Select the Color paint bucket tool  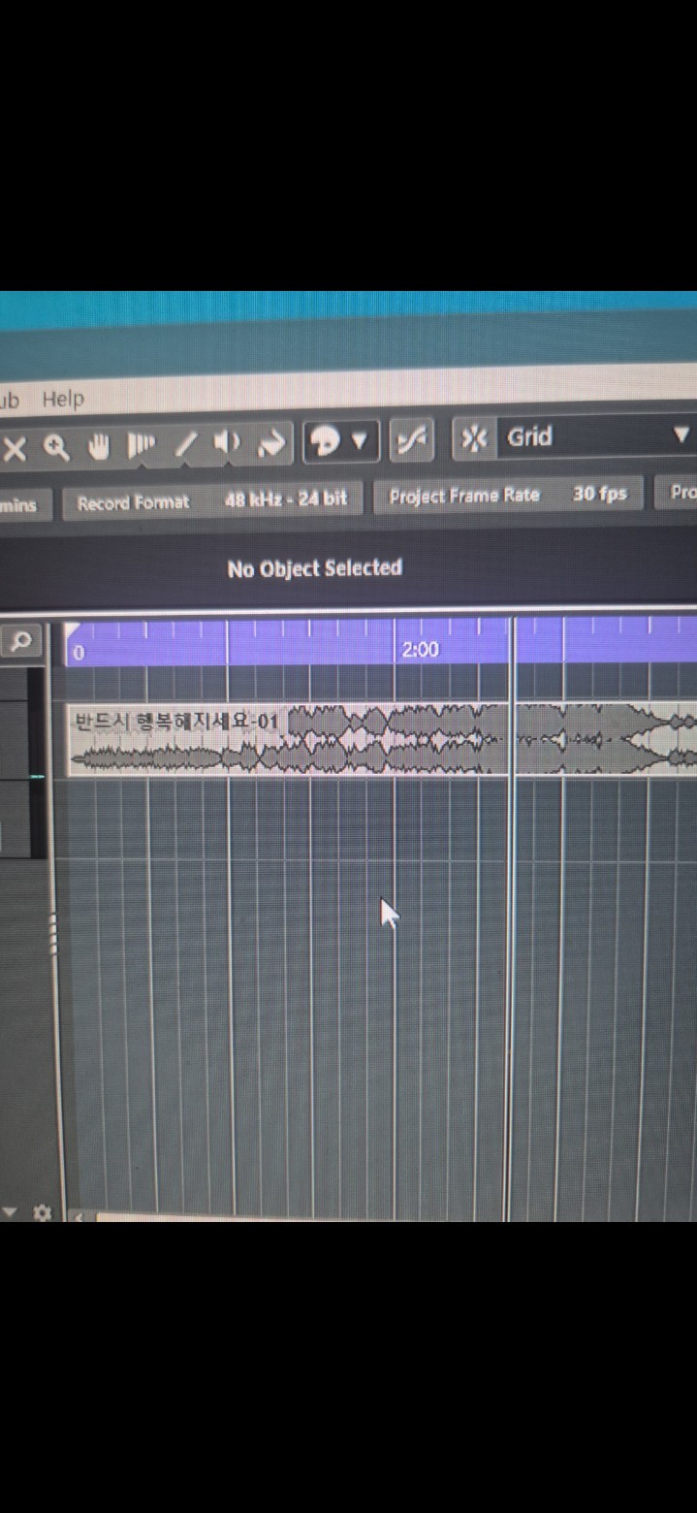(272, 443)
